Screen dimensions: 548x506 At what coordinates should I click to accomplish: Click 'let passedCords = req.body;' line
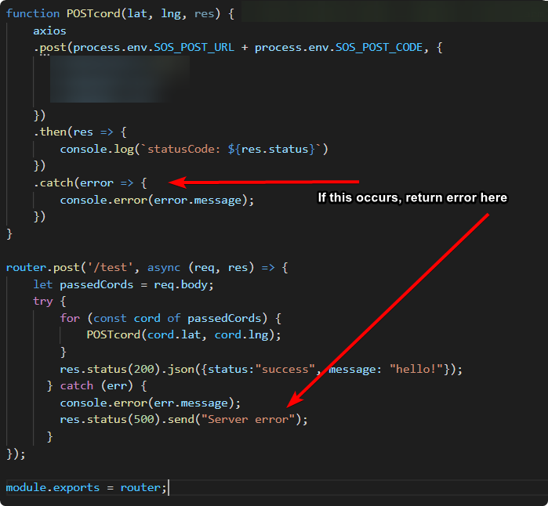123,284
